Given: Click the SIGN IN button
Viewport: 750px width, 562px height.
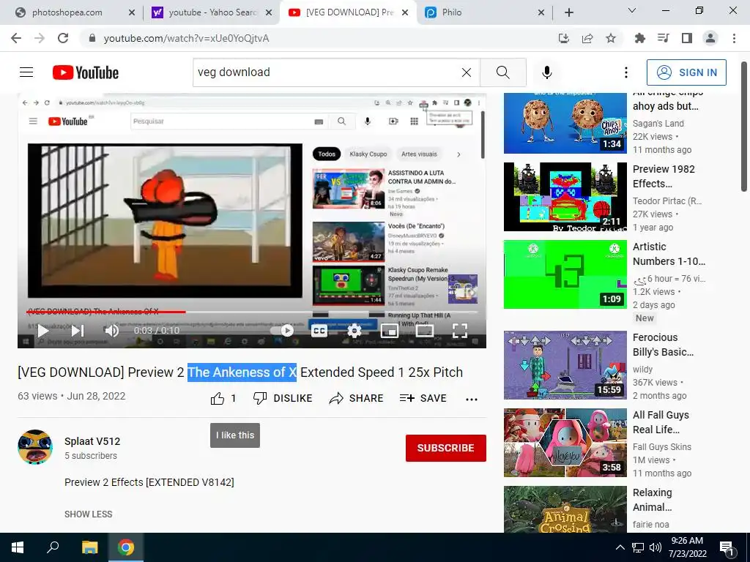Looking at the screenshot, I should click(x=686, y=72).
